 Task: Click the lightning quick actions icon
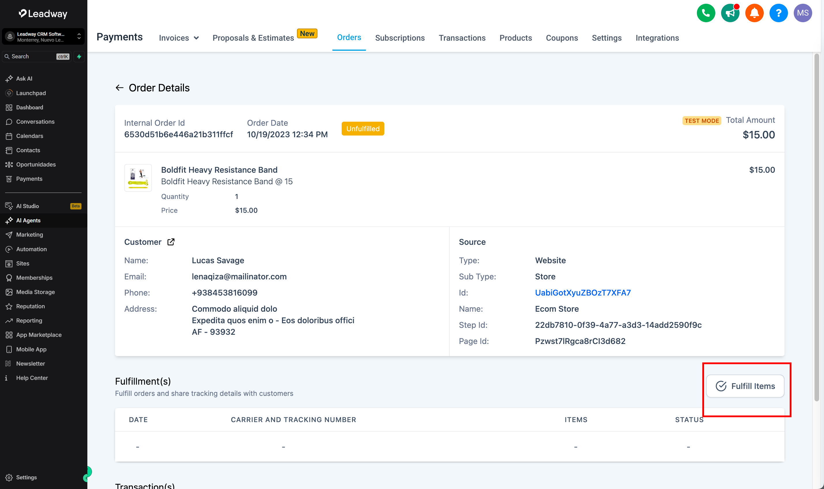point(79,56)
